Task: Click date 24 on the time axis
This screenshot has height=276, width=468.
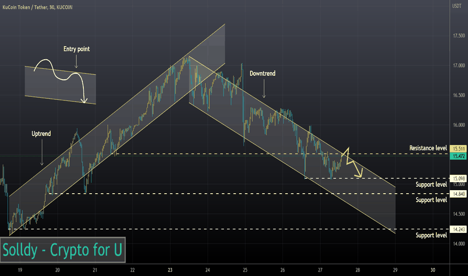Action: (207, 270)
